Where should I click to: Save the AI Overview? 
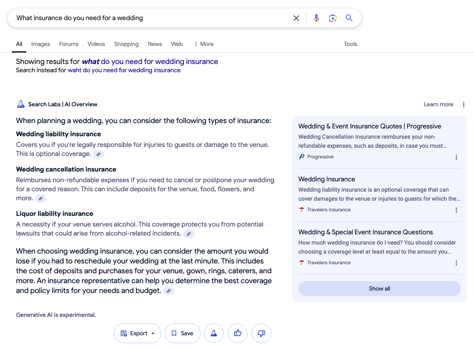pyautogui.click(x=182, y=333)
